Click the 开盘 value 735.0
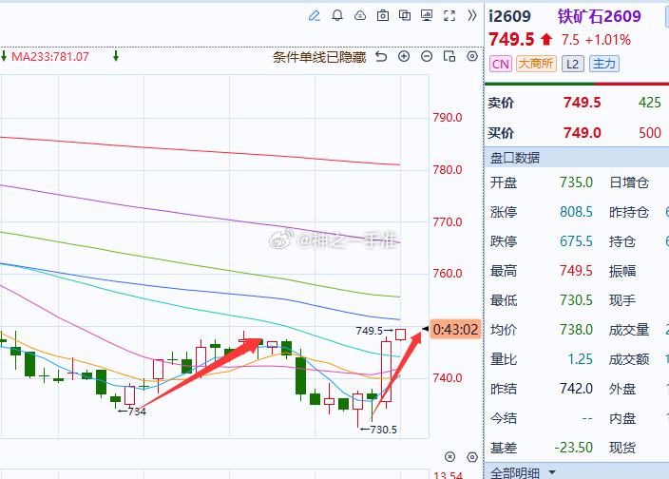The image size is (669, 479). tap(576, 182)
